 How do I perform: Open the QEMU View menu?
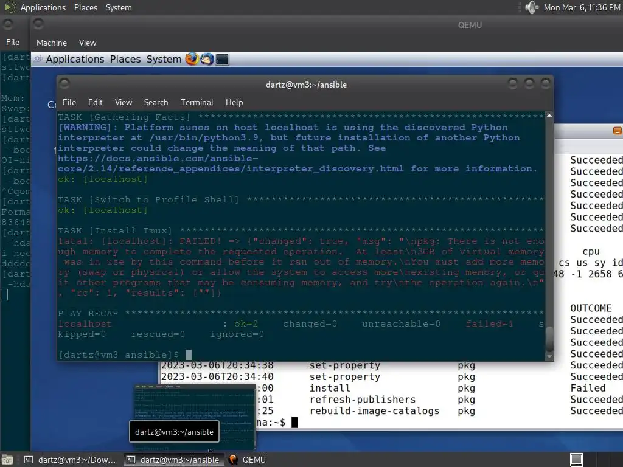click(x=88, y=43)
